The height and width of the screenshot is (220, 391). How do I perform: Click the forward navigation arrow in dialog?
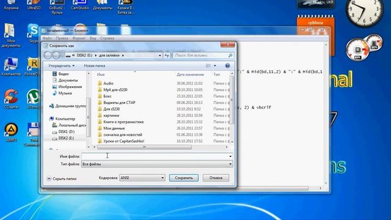point(56,56)
